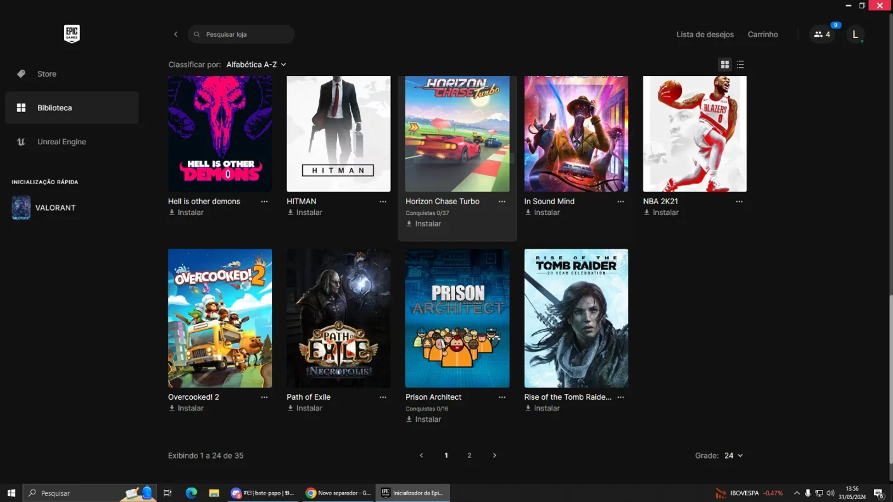Open the Overcooked! 2 cover art
Screen dimensions: 893x502
click(220, 318)
